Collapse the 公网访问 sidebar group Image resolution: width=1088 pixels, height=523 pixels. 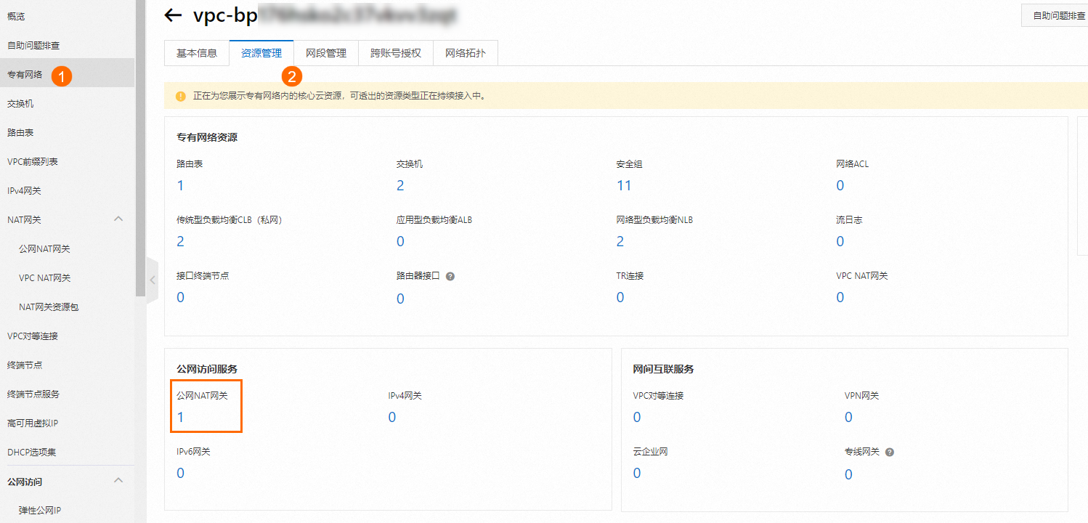[x=119, y=481]
